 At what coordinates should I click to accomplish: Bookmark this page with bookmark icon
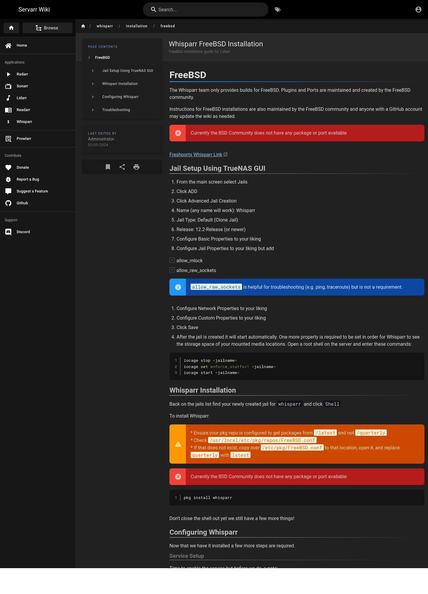[108, 167]
